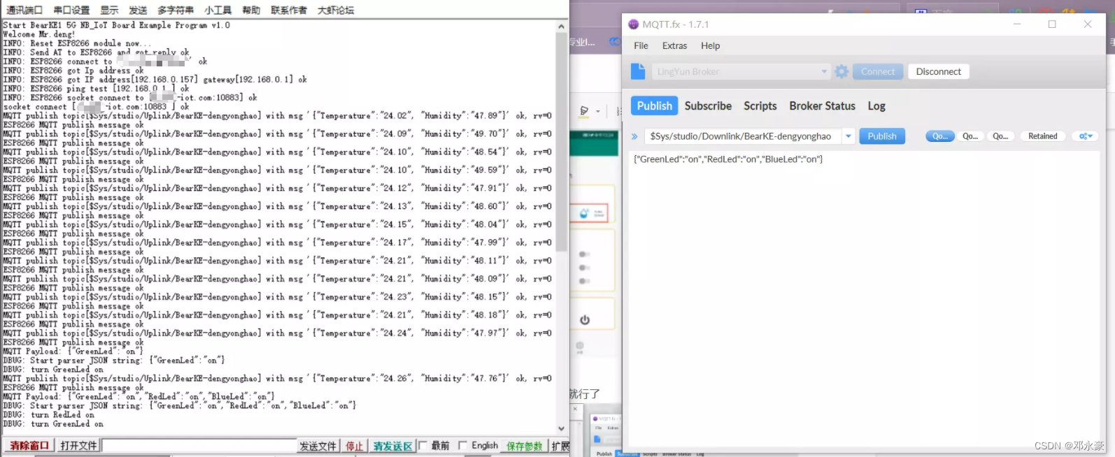Toggle the Retained message option

pyautogui.click(x=1042, y=136)
